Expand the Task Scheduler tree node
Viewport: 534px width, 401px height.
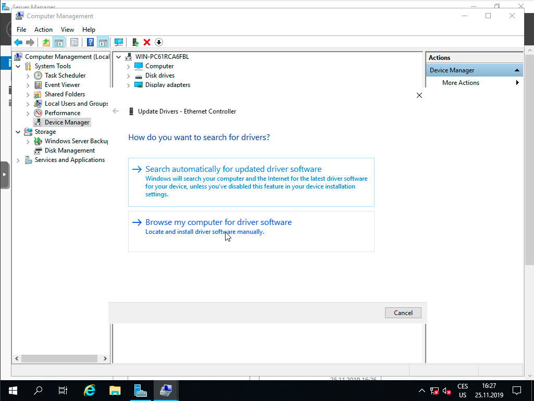point(28,76)
